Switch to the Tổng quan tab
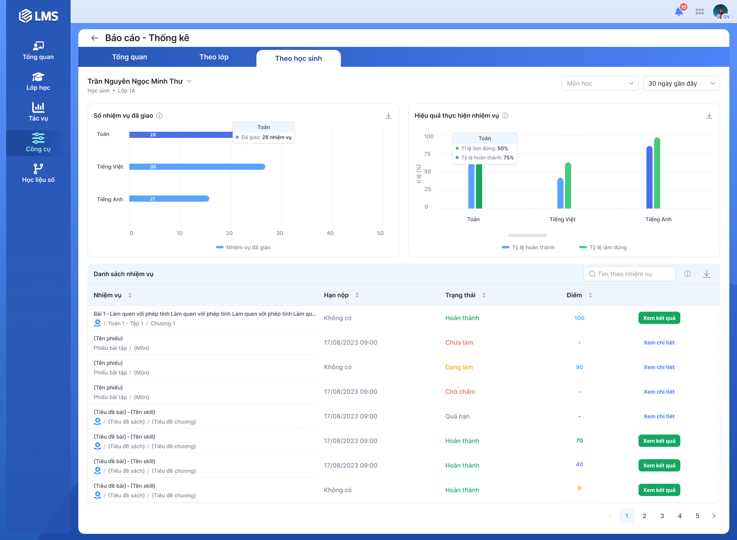This screenshot has height=540, width=737. pyautogui.click(x=129, y=57)
